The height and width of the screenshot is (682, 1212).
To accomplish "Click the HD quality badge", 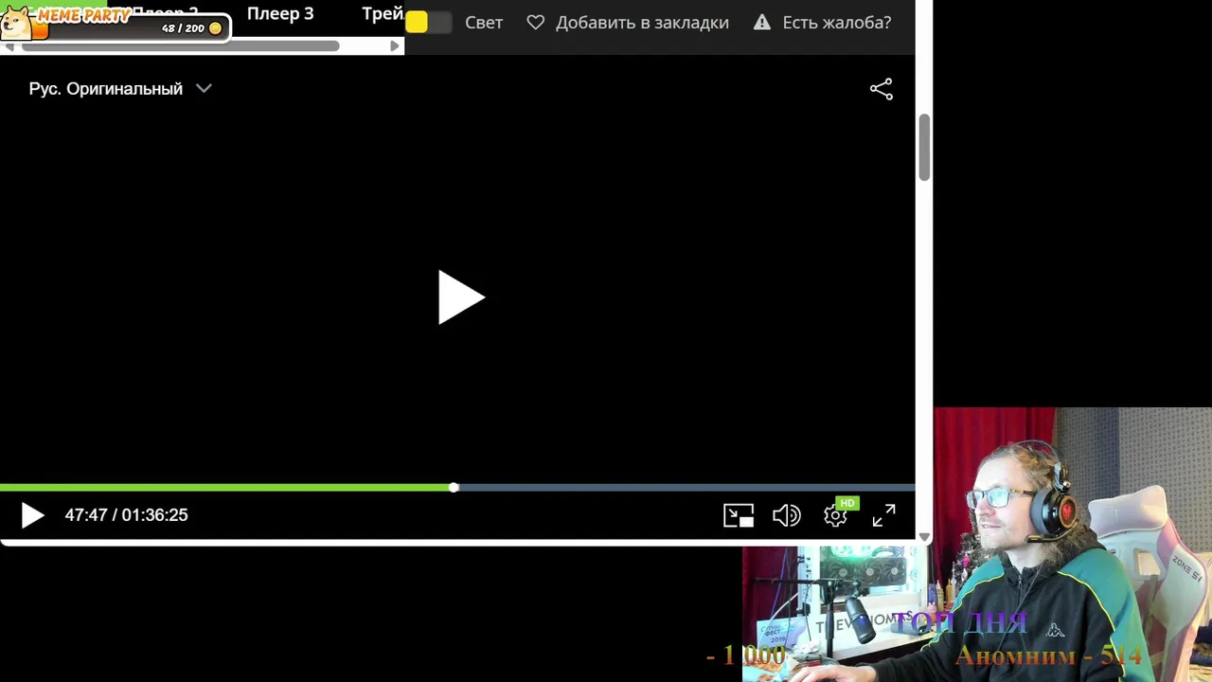I will [x=847, y=503].
